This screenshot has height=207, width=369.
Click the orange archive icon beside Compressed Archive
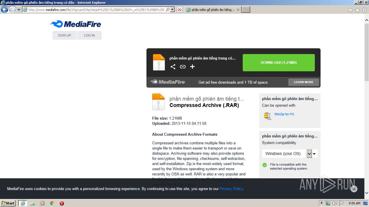click(x=158, y=102)
